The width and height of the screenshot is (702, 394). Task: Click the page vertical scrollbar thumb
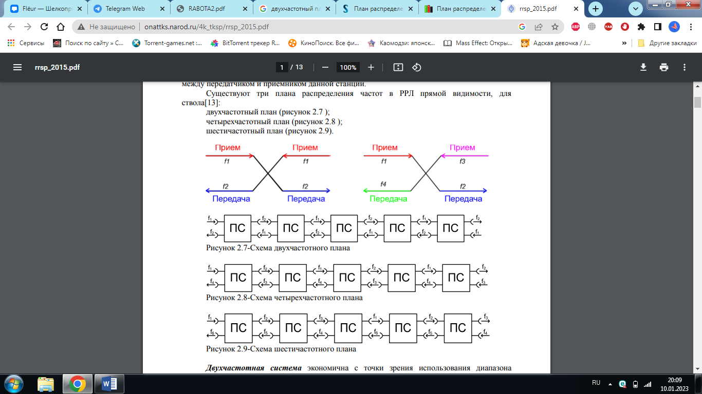coord(697,102)
